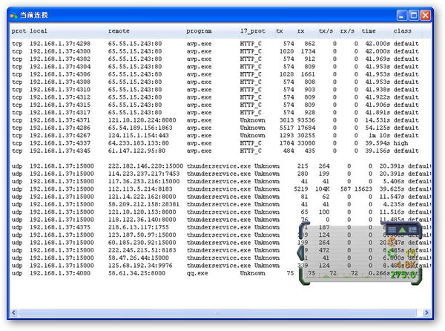Screen dimensions: 445x331
Task: Maximize the connections window
Action: click(414, 15)
